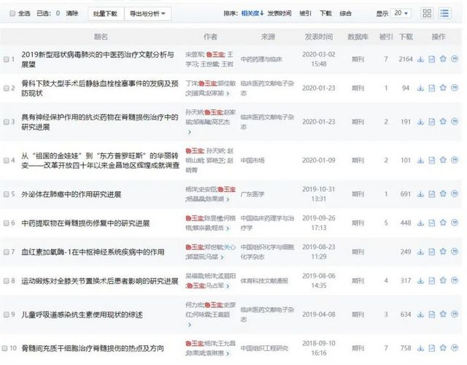Click 清除 to clear selection
Viewport: 467px width, 365px height.
tap(72, 13)
